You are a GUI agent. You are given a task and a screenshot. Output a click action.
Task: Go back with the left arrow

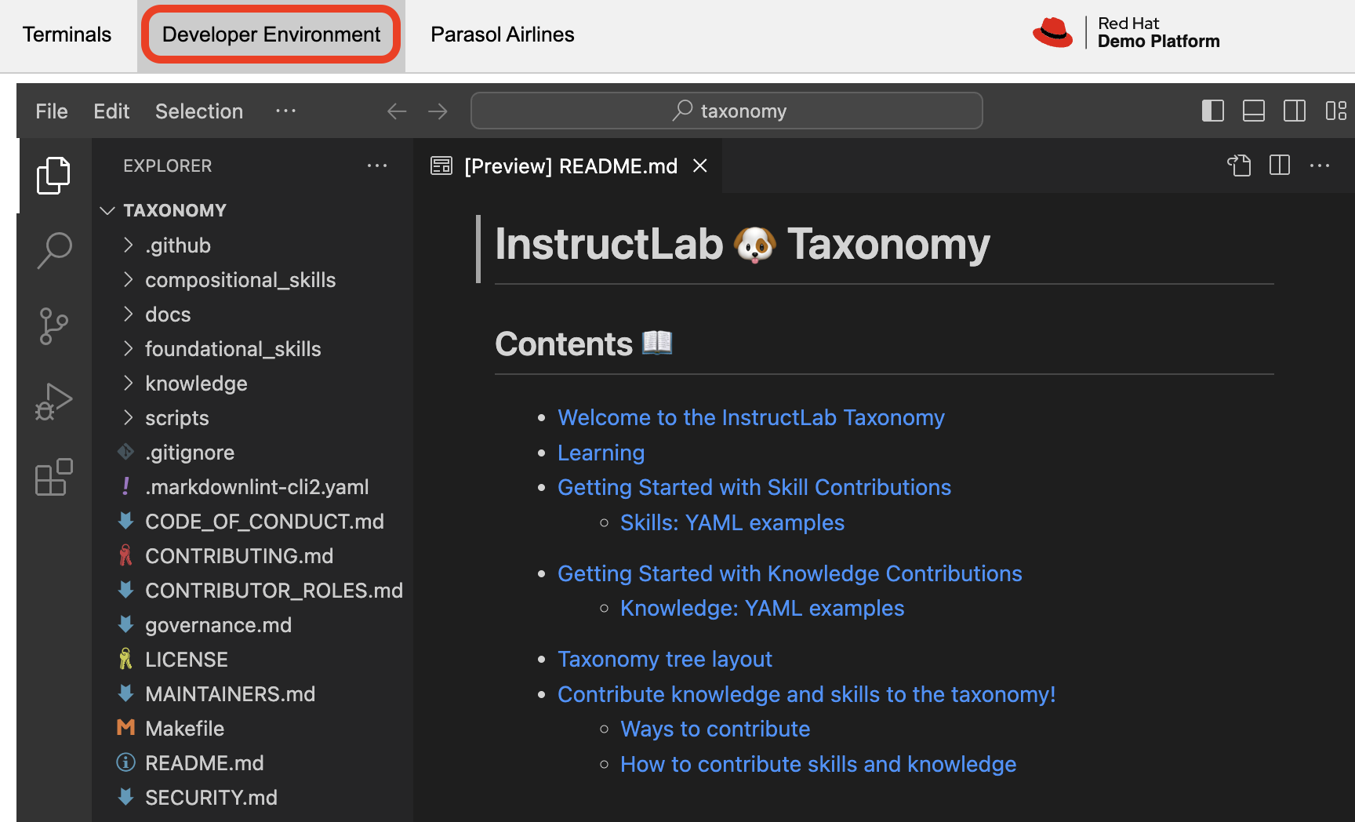pyautogui.click(x=397, y=111)
